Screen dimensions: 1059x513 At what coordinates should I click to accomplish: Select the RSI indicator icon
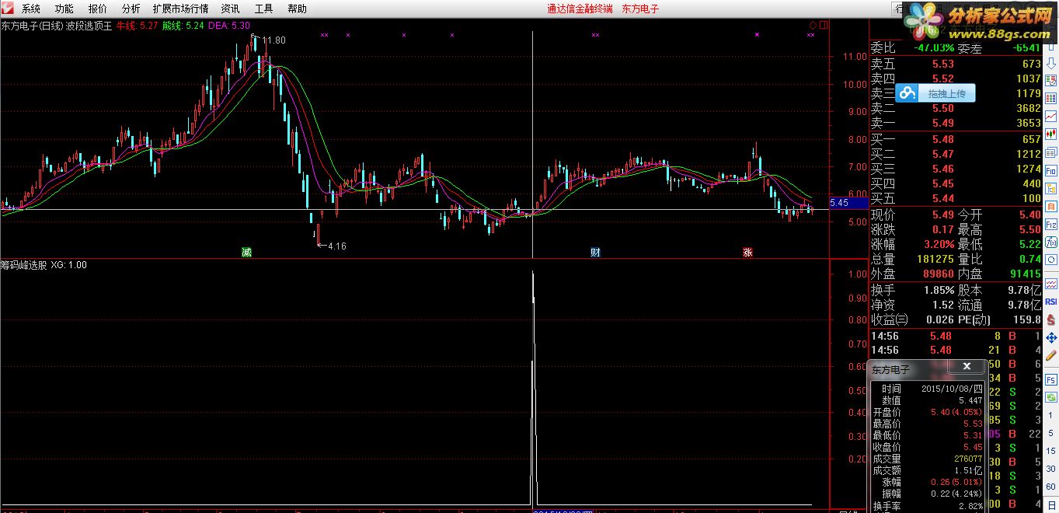click(x=1050, y=302)
